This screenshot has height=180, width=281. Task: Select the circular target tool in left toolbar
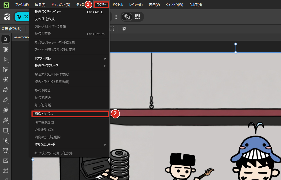(x=6, y=79)
